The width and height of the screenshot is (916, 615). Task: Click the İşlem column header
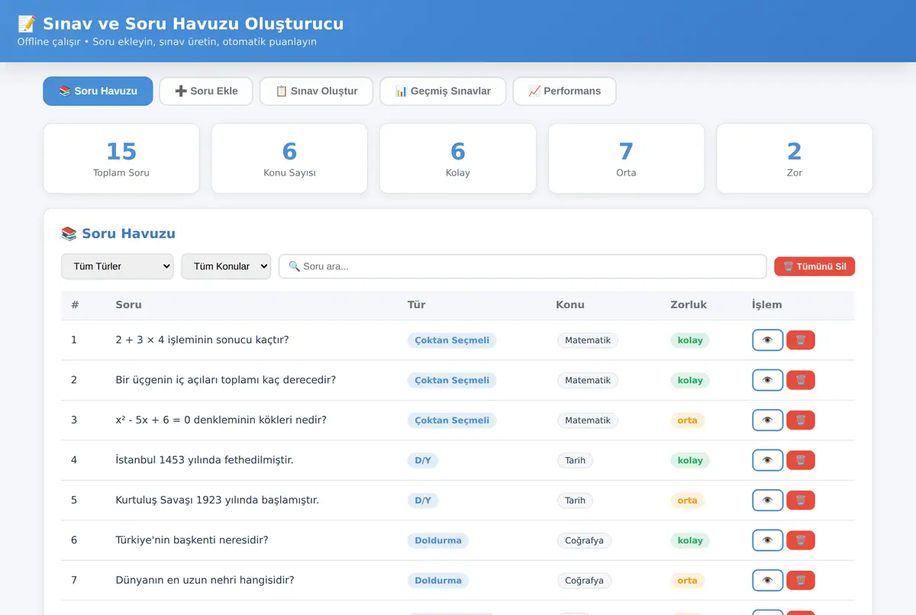tap(766, 304)
